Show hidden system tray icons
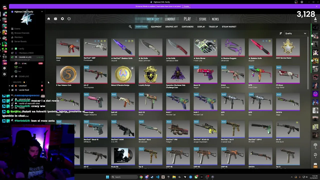320x180 pixels. pyautogui.click(x=291, y=177)
